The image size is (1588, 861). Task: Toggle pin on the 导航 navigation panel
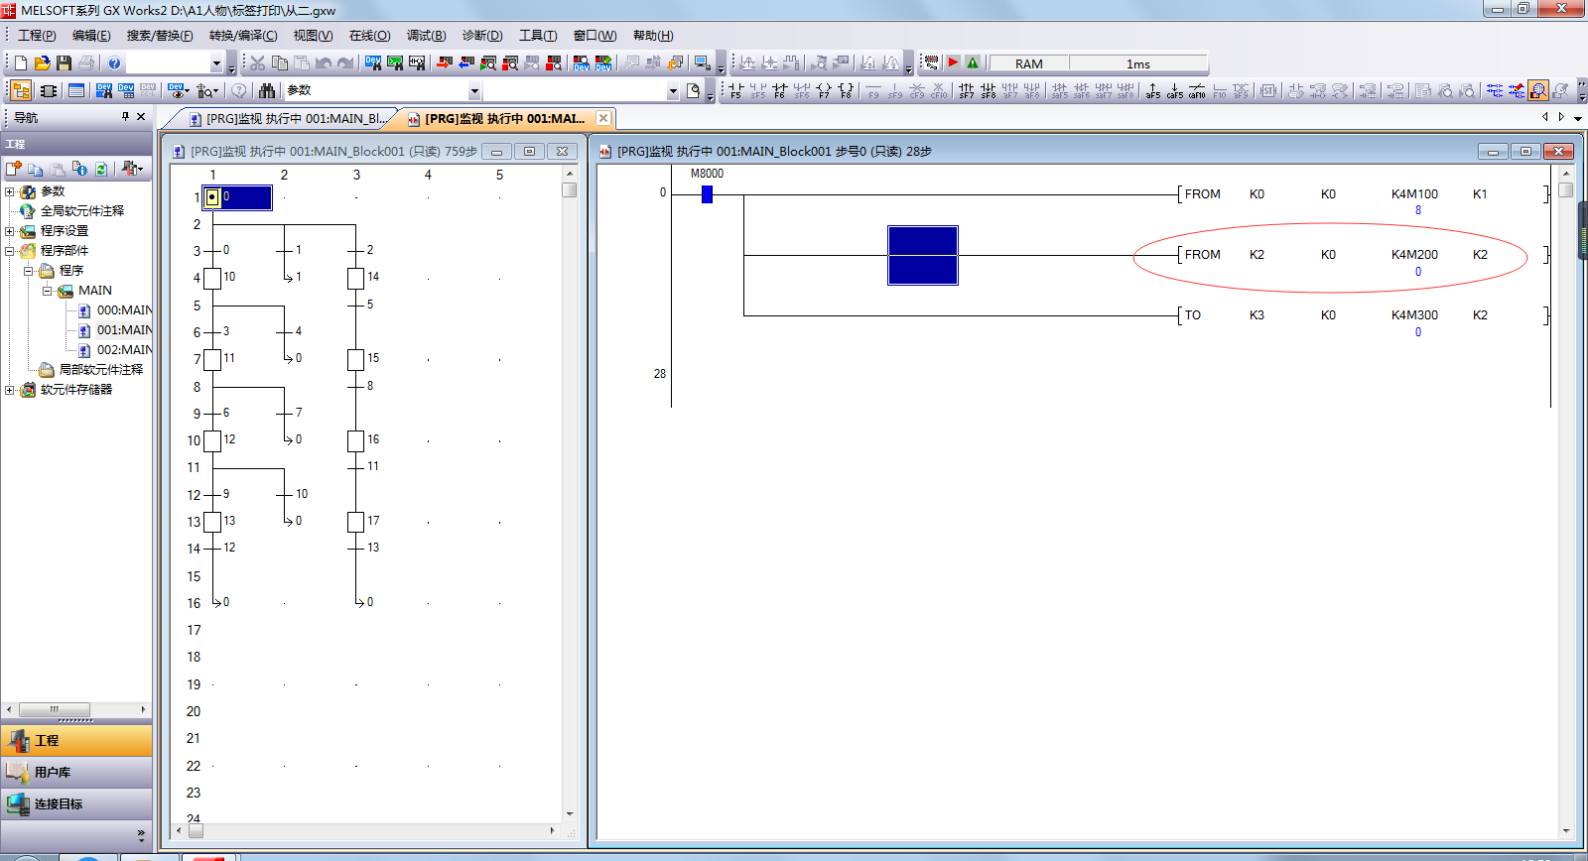pyautogui.click(x=125, y=117)
